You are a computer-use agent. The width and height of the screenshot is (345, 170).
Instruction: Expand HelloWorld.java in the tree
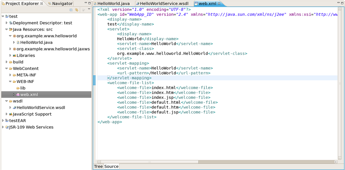(14, 42)
